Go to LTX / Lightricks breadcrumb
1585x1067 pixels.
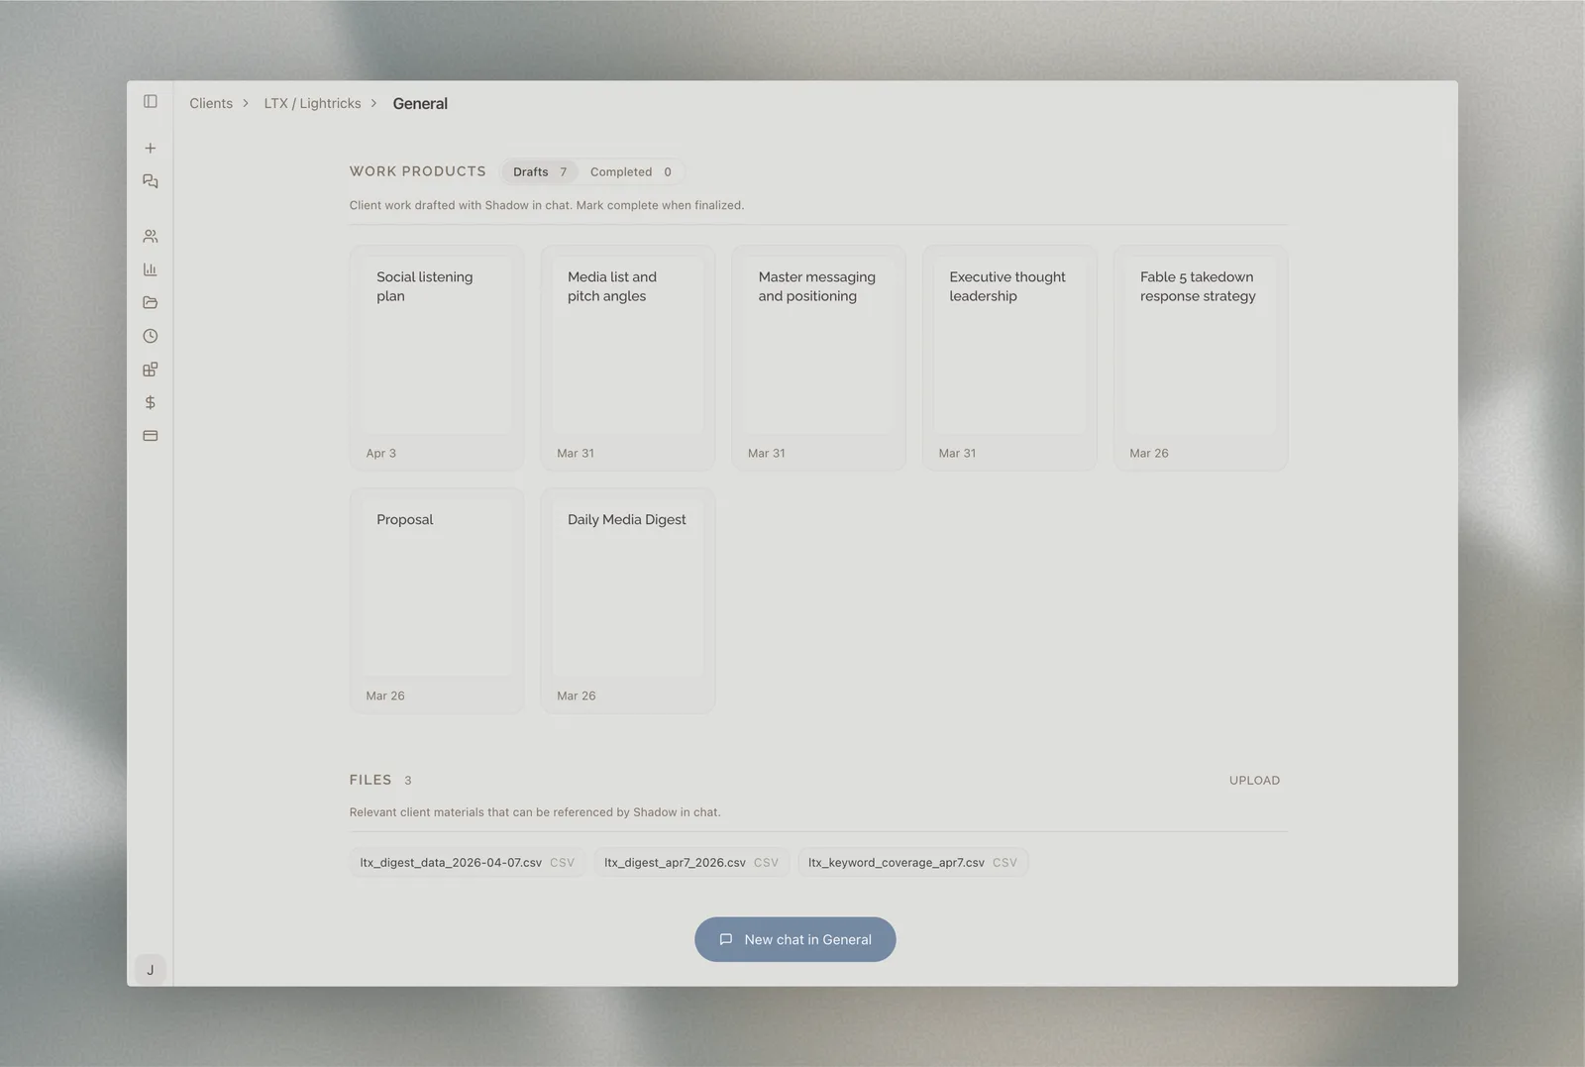[312, 103]
